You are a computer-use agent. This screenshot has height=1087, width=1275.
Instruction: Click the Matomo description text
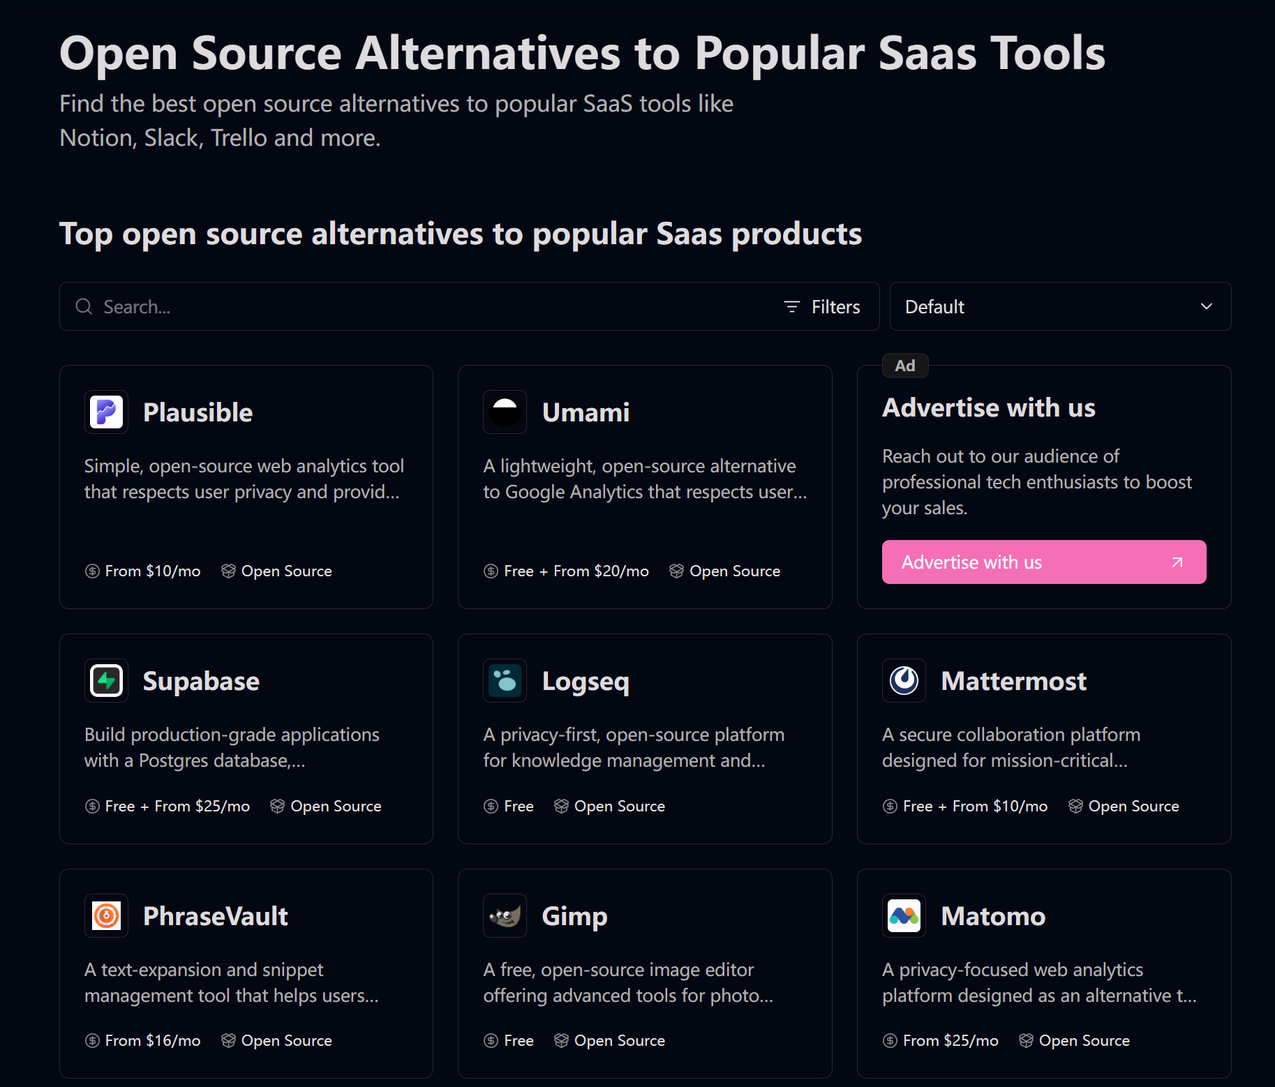(1040, 982)
